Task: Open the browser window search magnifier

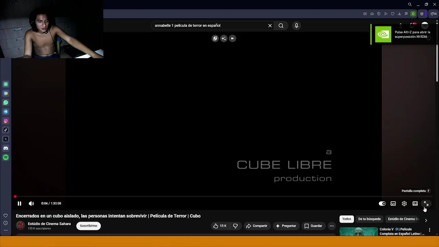Action: 410,4
